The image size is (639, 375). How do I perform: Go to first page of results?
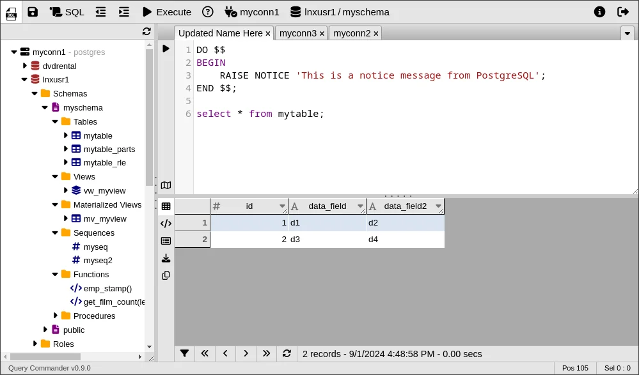205,353
